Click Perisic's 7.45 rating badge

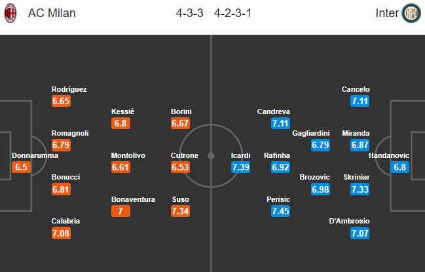[x=280, y=211]
